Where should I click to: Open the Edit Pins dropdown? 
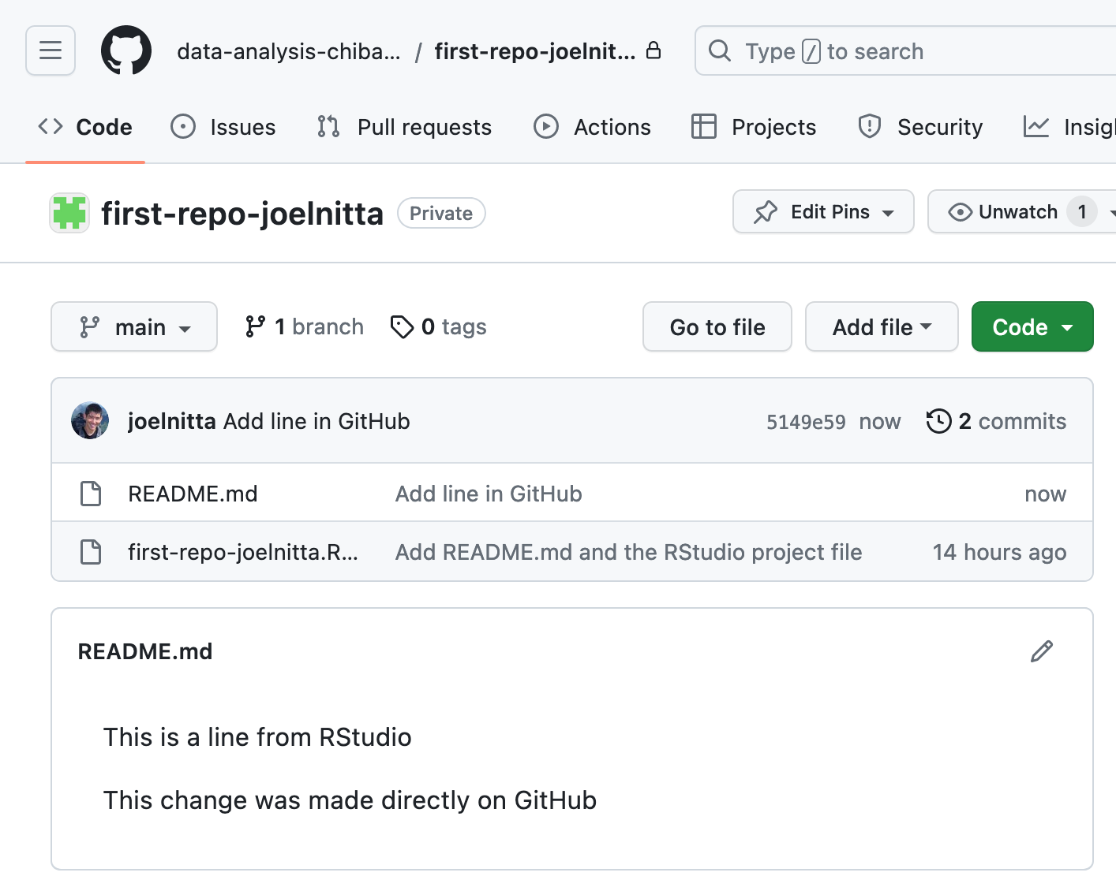(822, 212)
